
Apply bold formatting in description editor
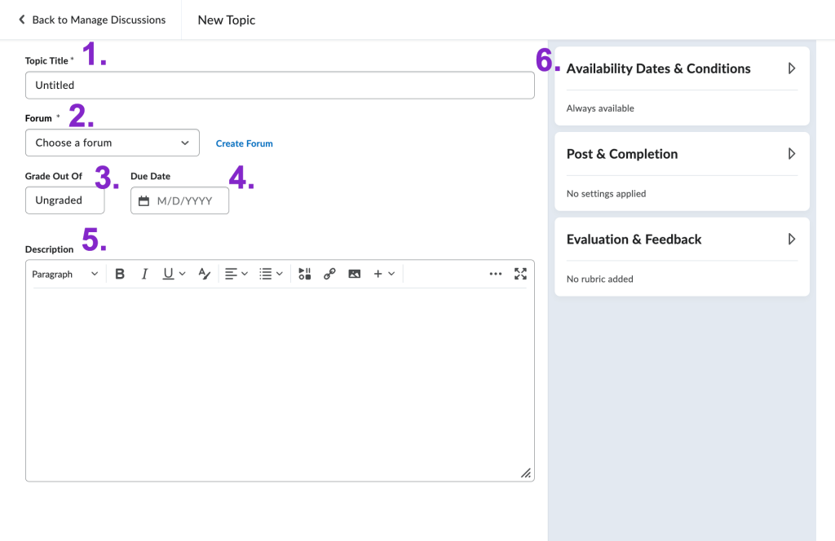(120, 274)
